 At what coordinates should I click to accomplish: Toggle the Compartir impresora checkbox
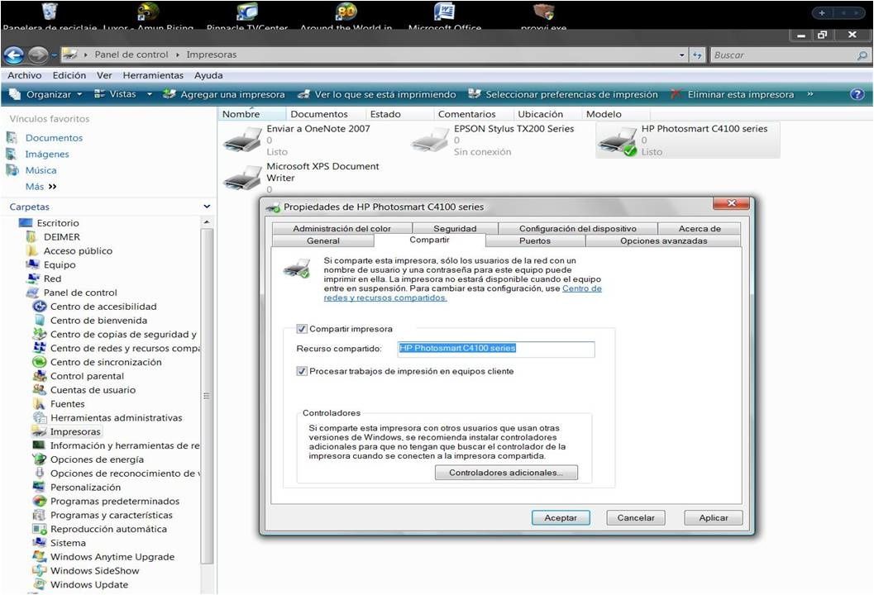302,329
